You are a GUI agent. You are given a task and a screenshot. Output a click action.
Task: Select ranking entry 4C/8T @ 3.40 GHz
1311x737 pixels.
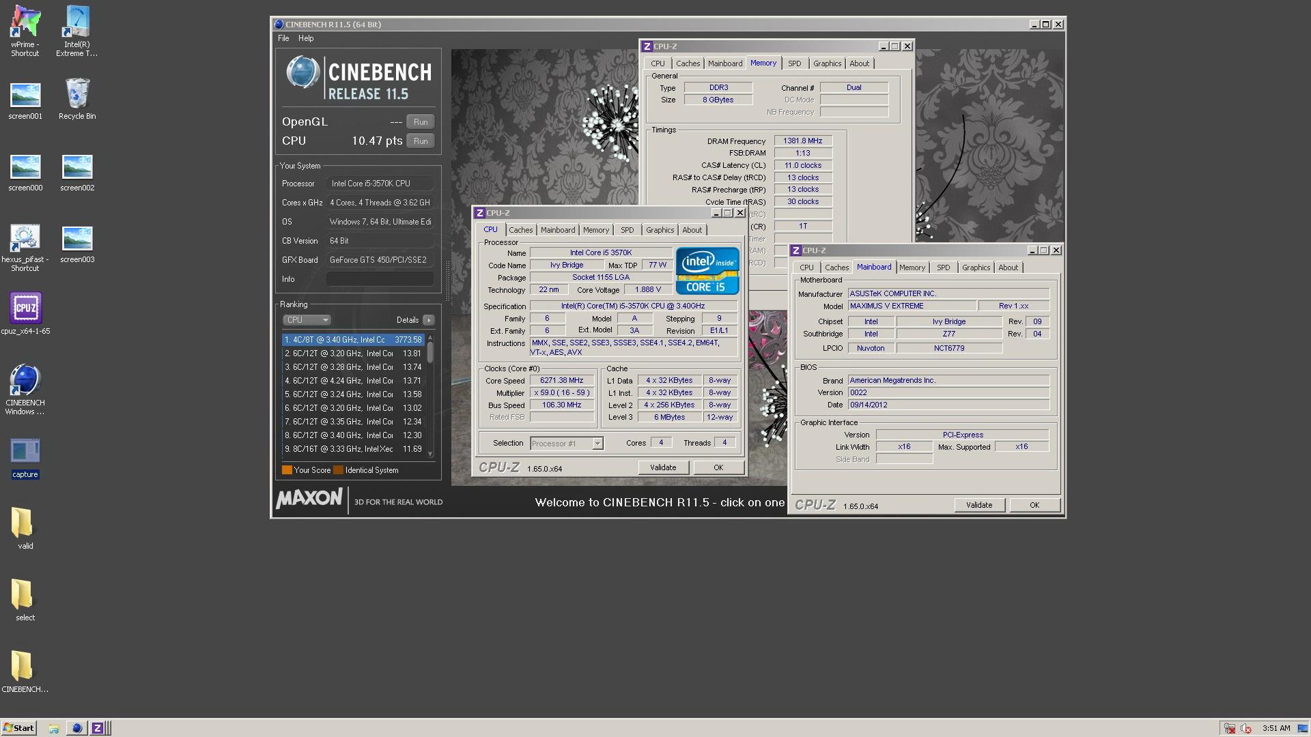coord(353,340)
